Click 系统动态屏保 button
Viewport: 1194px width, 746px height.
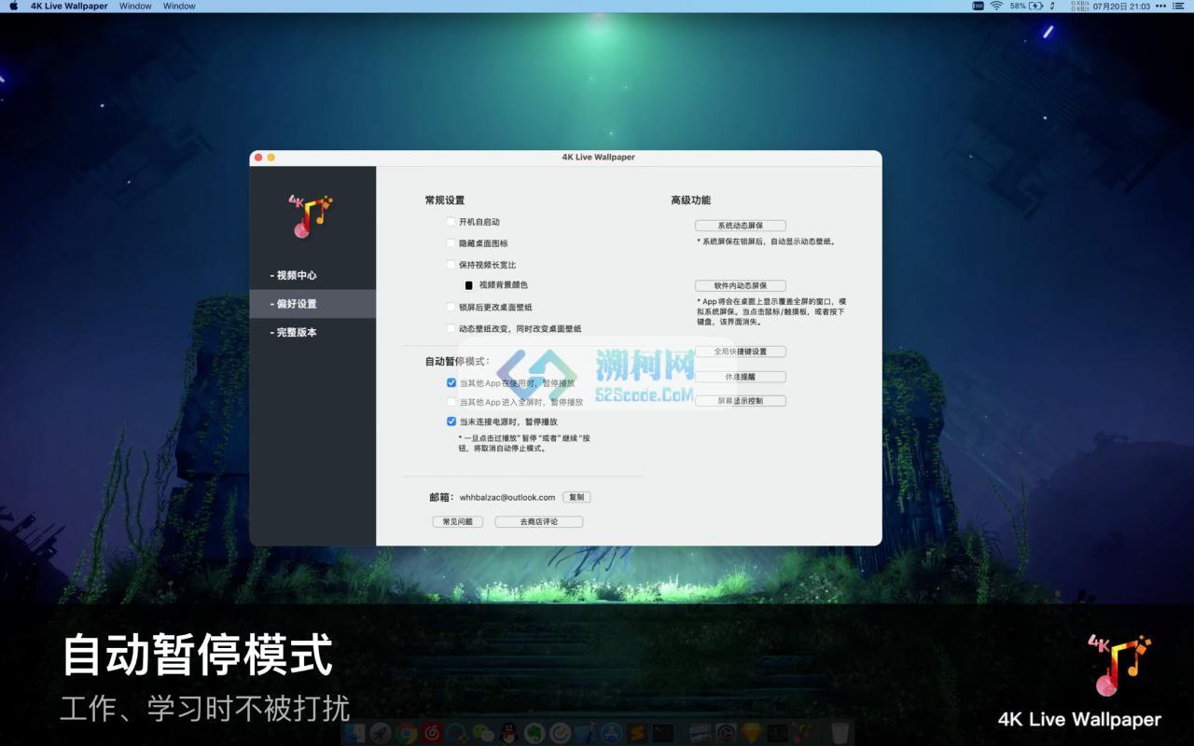(x=741, y=226)
